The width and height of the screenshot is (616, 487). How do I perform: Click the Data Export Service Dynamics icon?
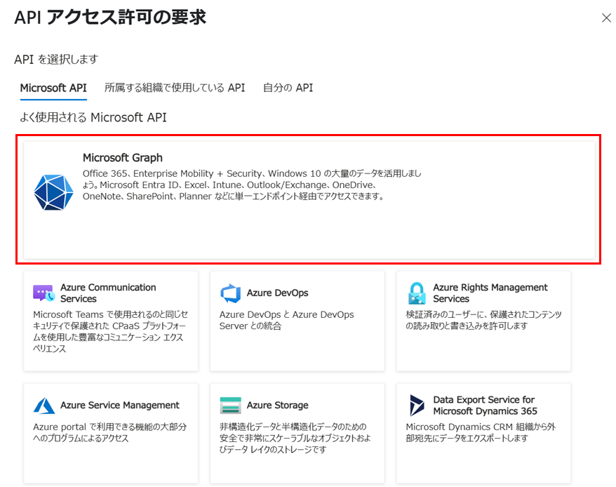click(x=417, y=405)
